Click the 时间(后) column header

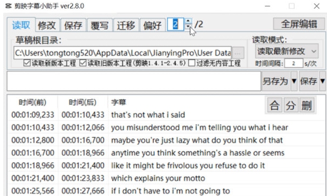(83, 103)
